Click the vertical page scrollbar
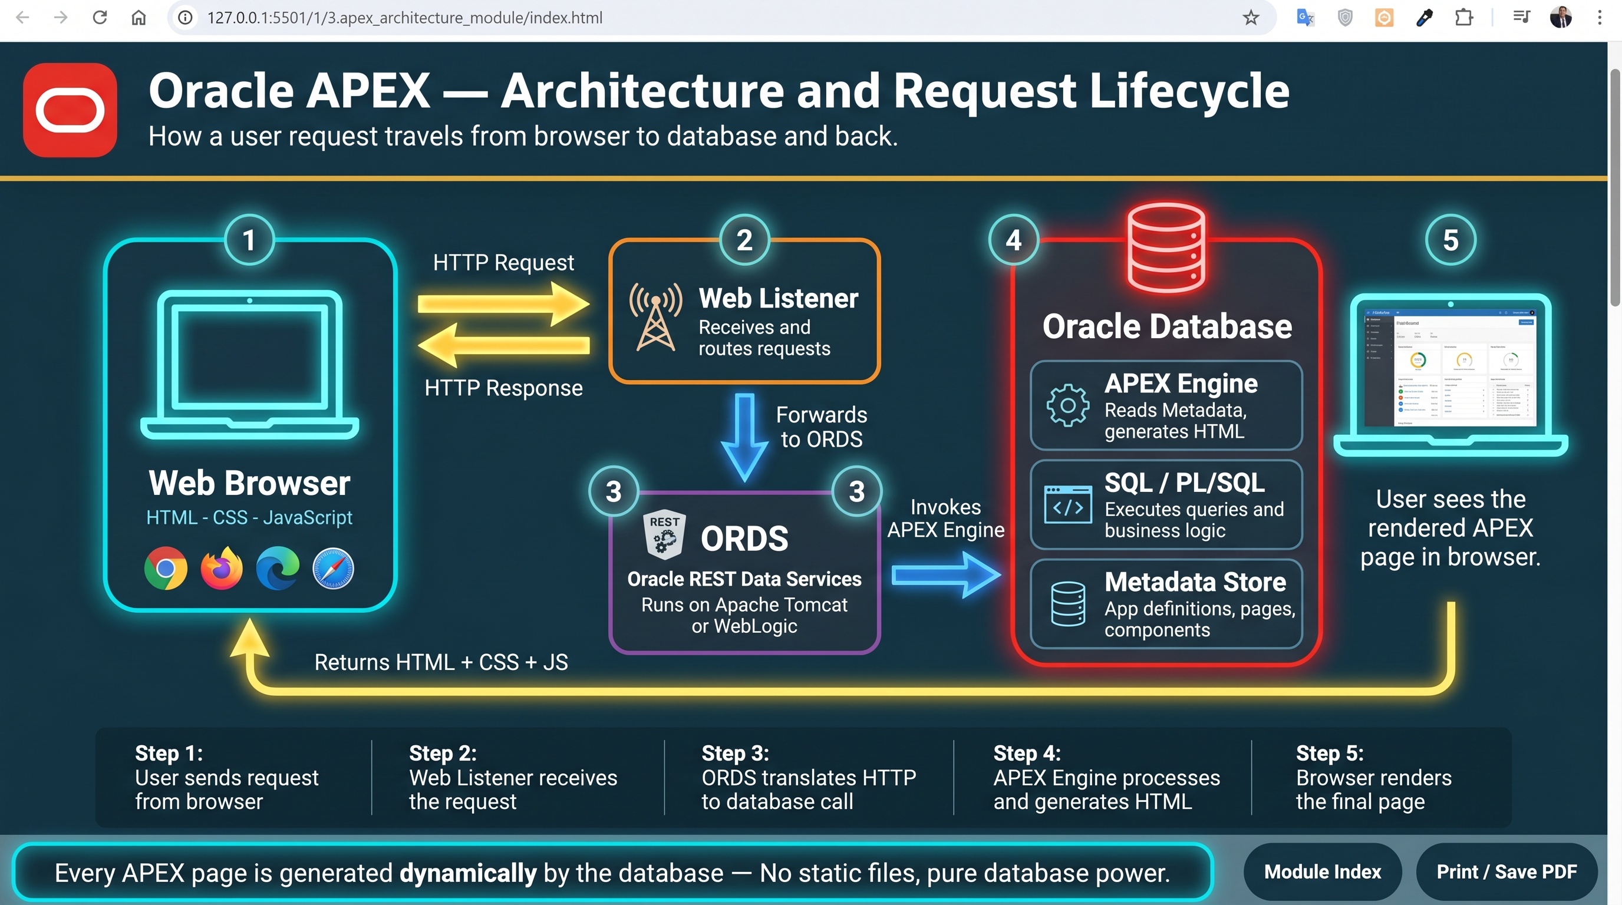 1616,189
